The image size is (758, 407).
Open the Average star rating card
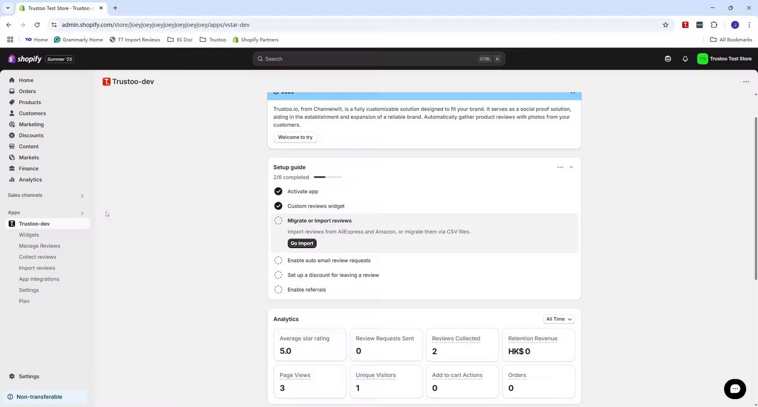click(x=310, y=345)
